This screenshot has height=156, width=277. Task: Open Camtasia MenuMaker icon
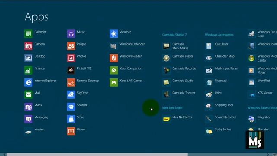(166, 46)
